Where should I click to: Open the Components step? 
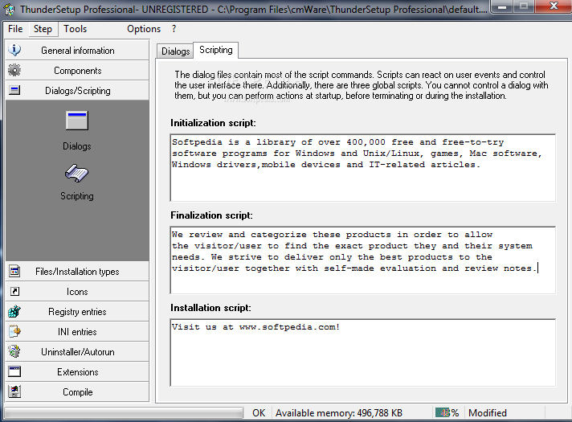pos(77,70)
